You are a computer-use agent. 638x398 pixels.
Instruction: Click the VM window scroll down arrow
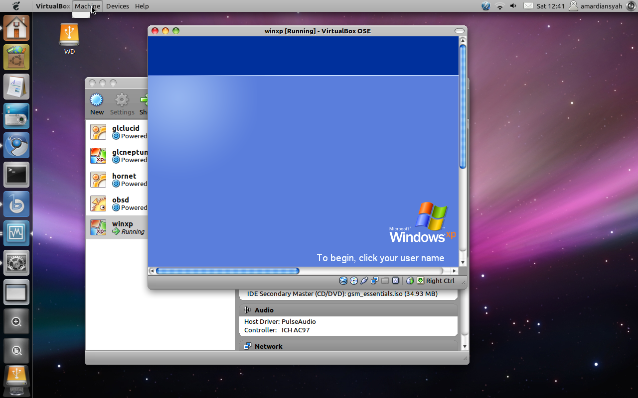[463, 263]
